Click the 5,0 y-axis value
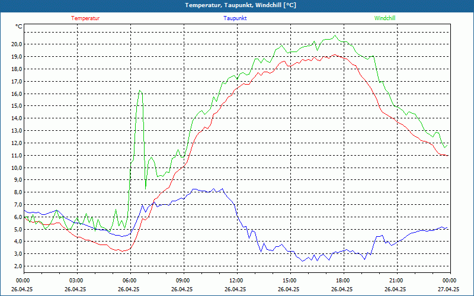Image resolution: width=474 pixels, height=296 pixels. pyautogui.click(x=18, y=230)
